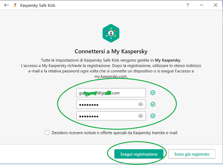Screen dimensions: 223x165
Task: Focus the first password input field
Action: pos(111,104)
